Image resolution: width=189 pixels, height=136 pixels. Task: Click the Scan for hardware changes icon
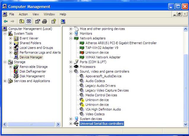point(63,21)
